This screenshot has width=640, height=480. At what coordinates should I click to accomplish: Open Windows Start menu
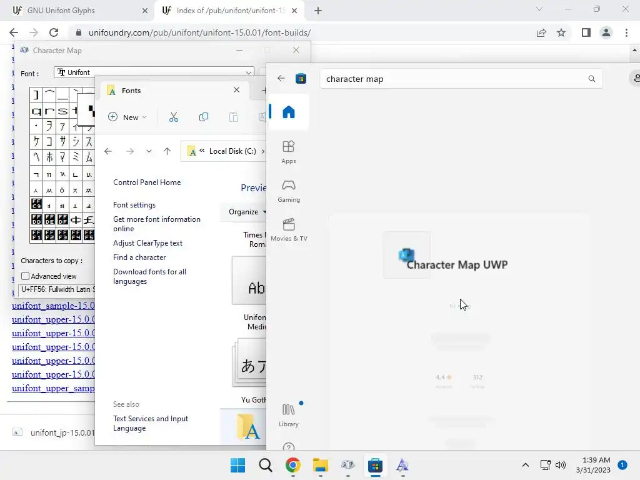point(238,465)
